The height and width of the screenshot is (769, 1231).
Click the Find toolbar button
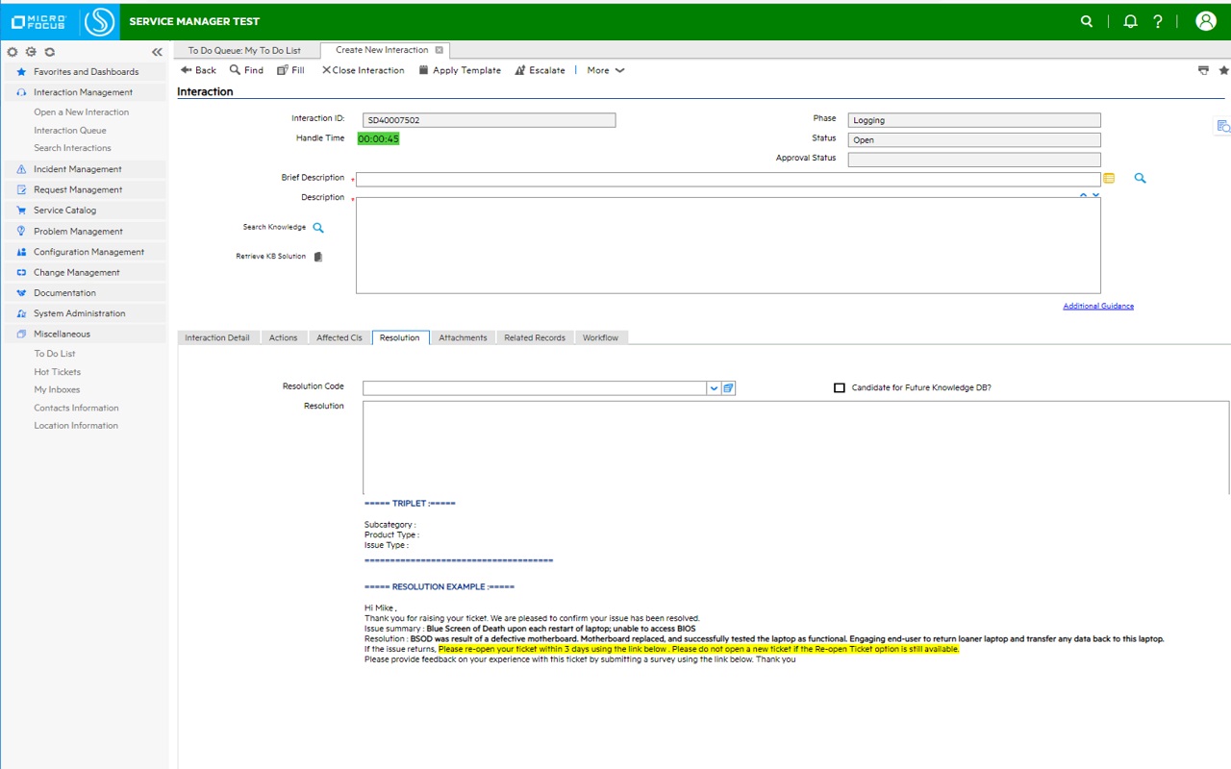246,70
